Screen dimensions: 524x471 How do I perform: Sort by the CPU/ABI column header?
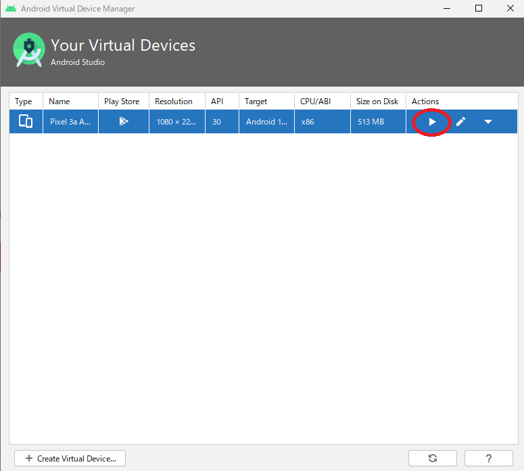323,102
